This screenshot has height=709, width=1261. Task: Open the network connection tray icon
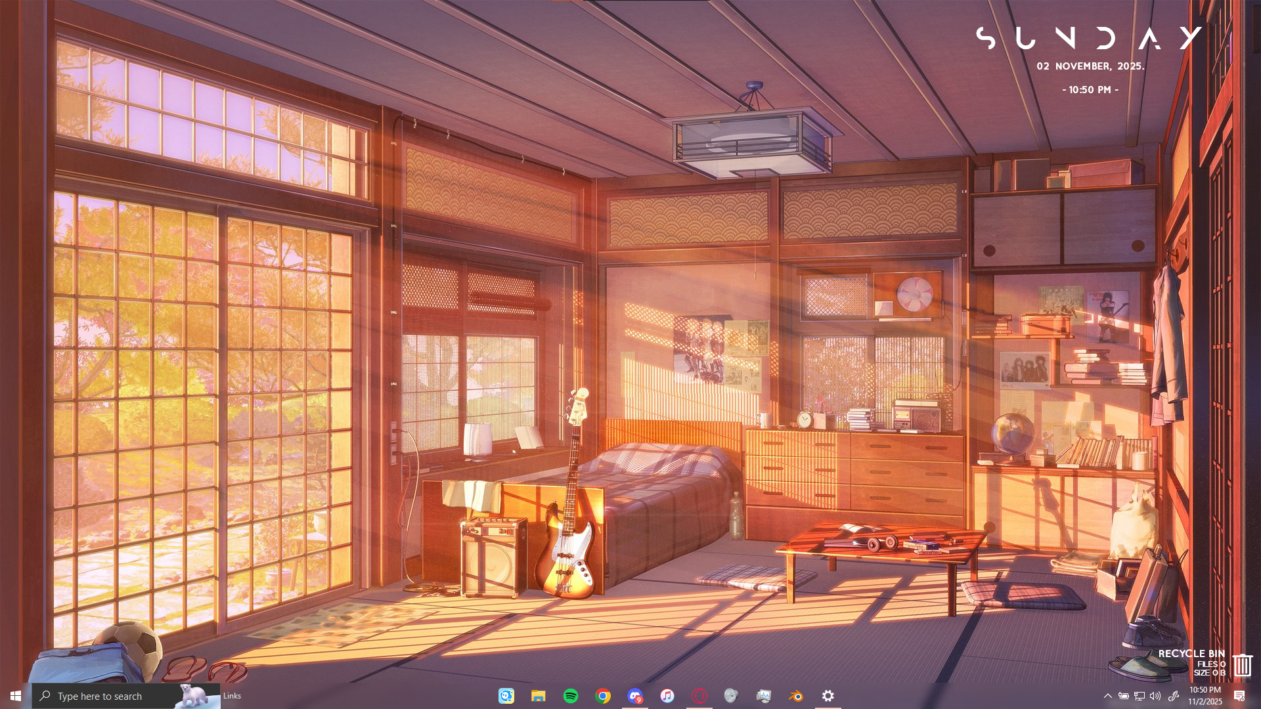[x=1139, y=696]
